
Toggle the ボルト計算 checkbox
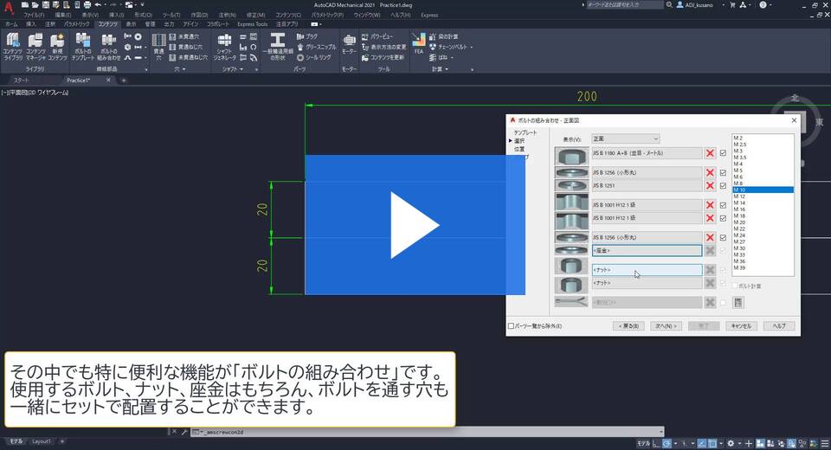point(736,286)
